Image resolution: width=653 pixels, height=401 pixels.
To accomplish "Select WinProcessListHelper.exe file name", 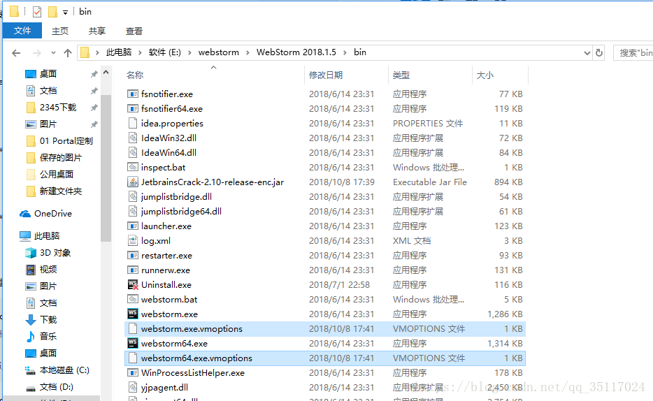I will (x=193, y=373).
